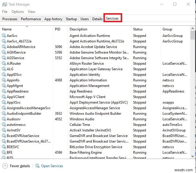The height and width of the screenshot is (173, 196).
Task: Sort by the Status column header
Action: click(x=146, y=29)
